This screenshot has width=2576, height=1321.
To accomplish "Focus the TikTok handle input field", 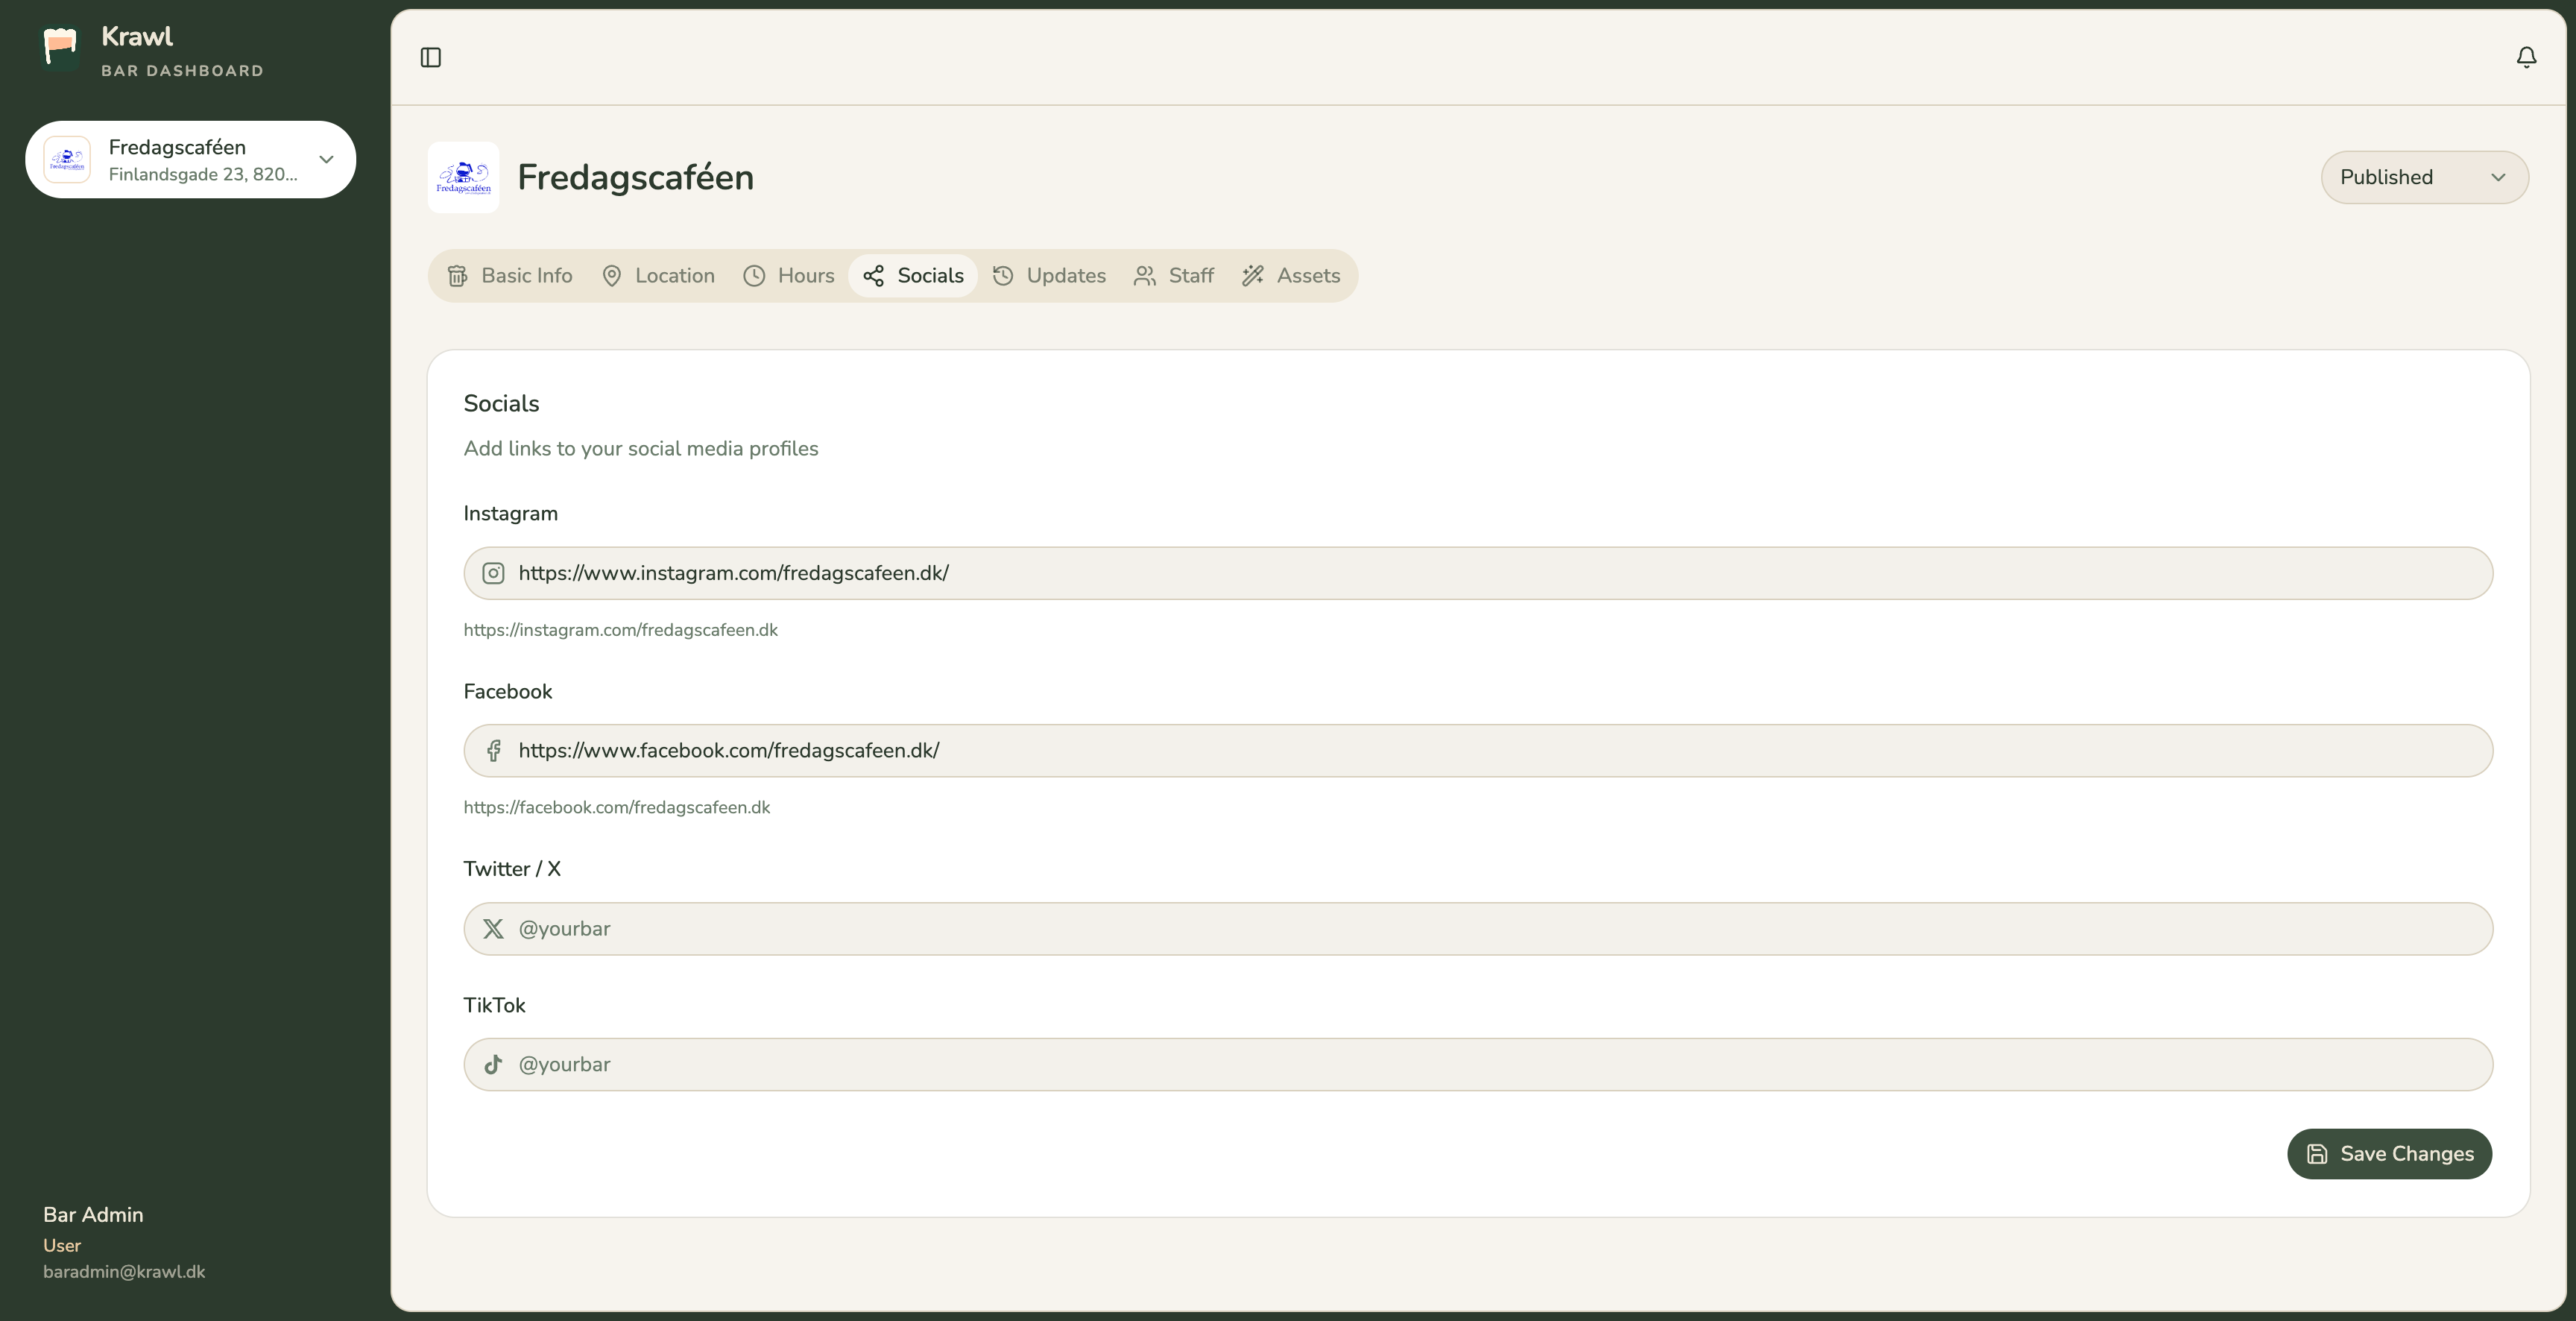I will tap(1478, 1065).
